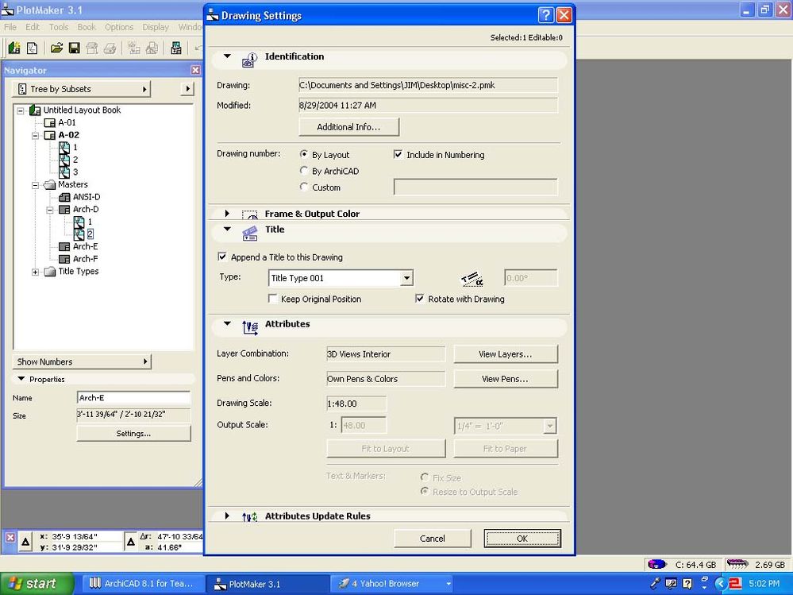
Task: Open the Book menu
Action: coord(87,27)
